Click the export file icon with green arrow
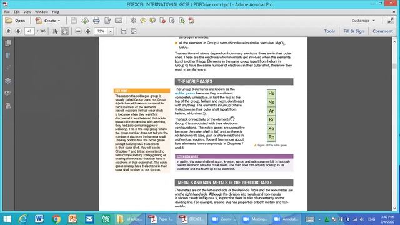Image resolution: width=400 pixels, height=225 pixels. click(x=182, y=21)
